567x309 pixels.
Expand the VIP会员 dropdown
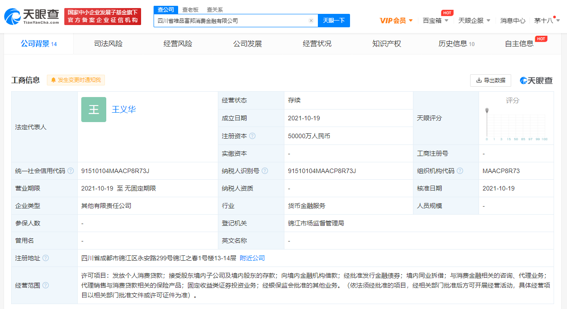(396, 21)
